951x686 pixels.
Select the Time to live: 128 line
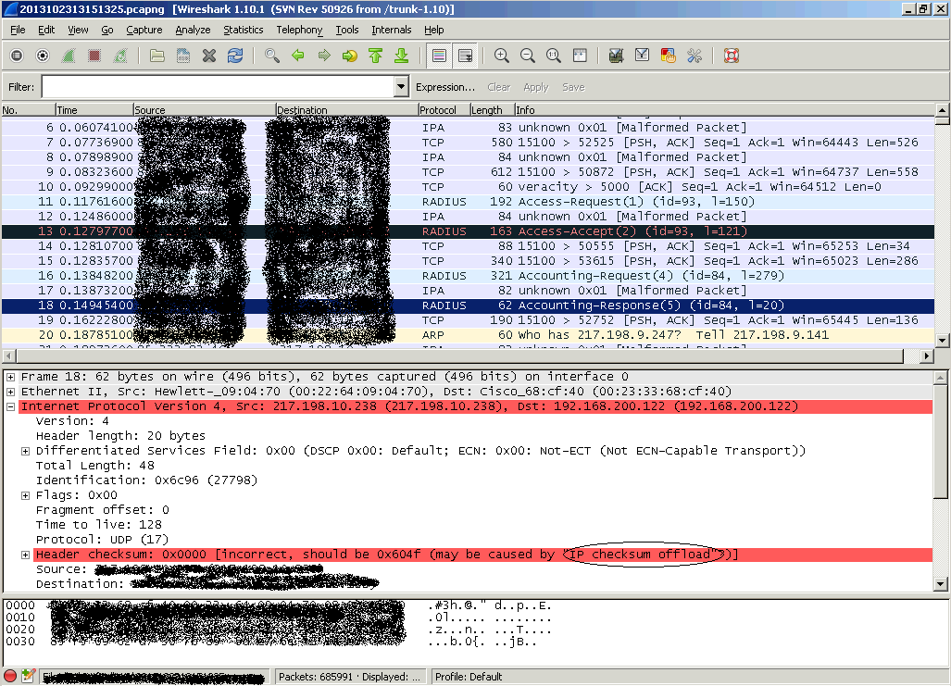pos(99,525)
